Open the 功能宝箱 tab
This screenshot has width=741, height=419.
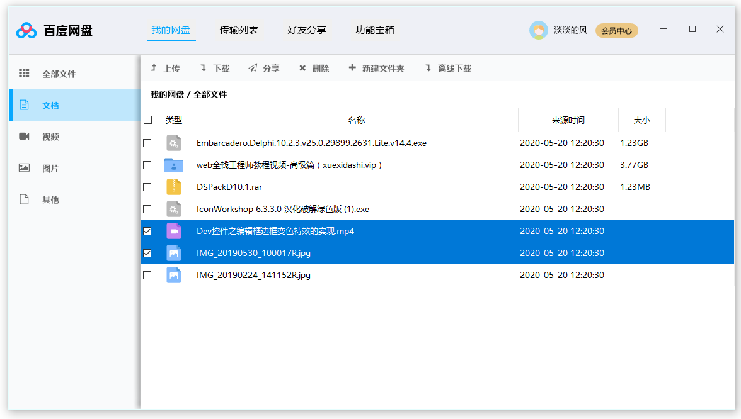point(375,30)
